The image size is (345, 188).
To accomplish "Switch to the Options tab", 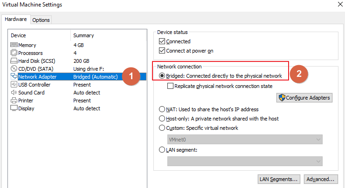I will tap(41, 20).
